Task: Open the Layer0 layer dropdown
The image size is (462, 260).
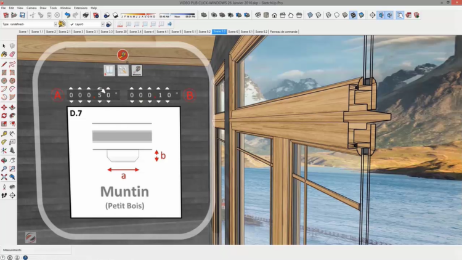Action: point(102,25)
